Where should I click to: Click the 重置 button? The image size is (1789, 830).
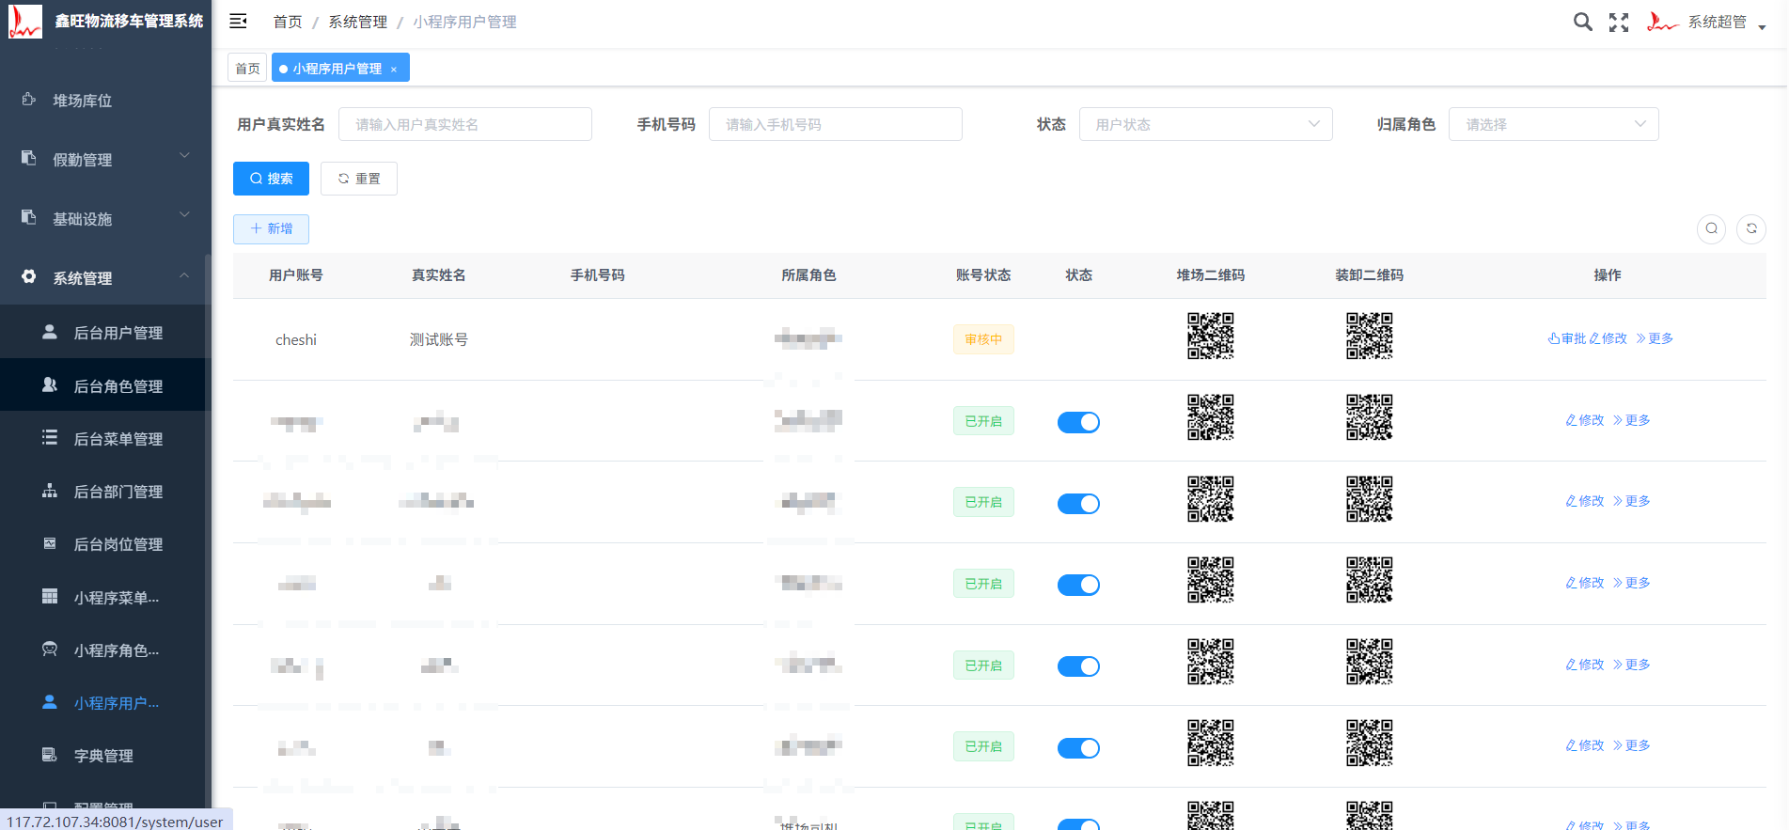(359, 179)
